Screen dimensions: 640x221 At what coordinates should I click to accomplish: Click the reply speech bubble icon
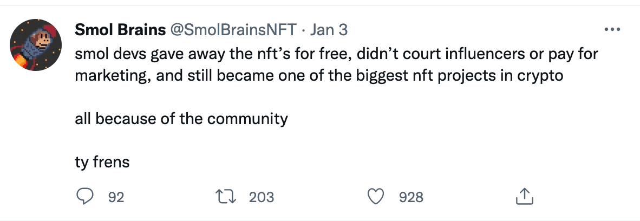(x=84, y=197)
